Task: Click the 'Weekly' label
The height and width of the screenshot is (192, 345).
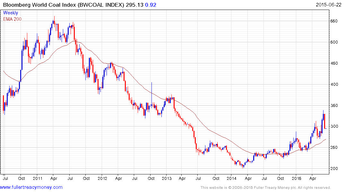Action: point(11,13)
